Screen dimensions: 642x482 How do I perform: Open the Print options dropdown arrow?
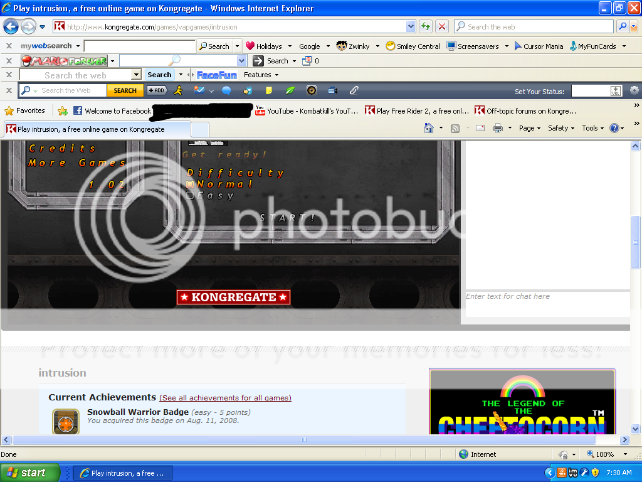point(510,128)
